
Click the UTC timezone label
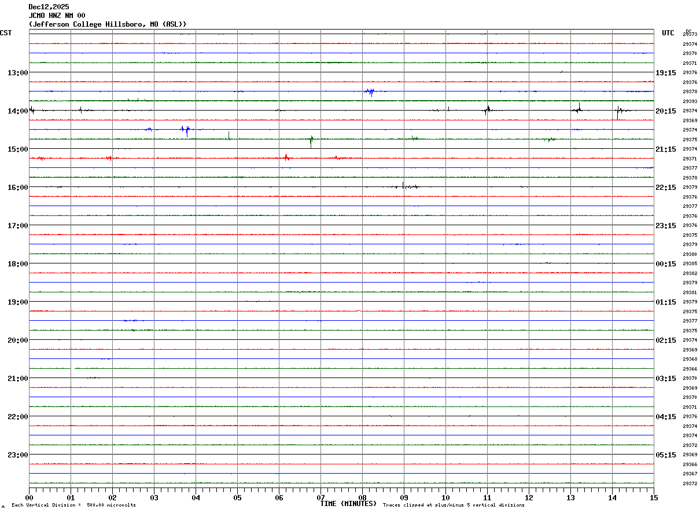tap(668, 33)
